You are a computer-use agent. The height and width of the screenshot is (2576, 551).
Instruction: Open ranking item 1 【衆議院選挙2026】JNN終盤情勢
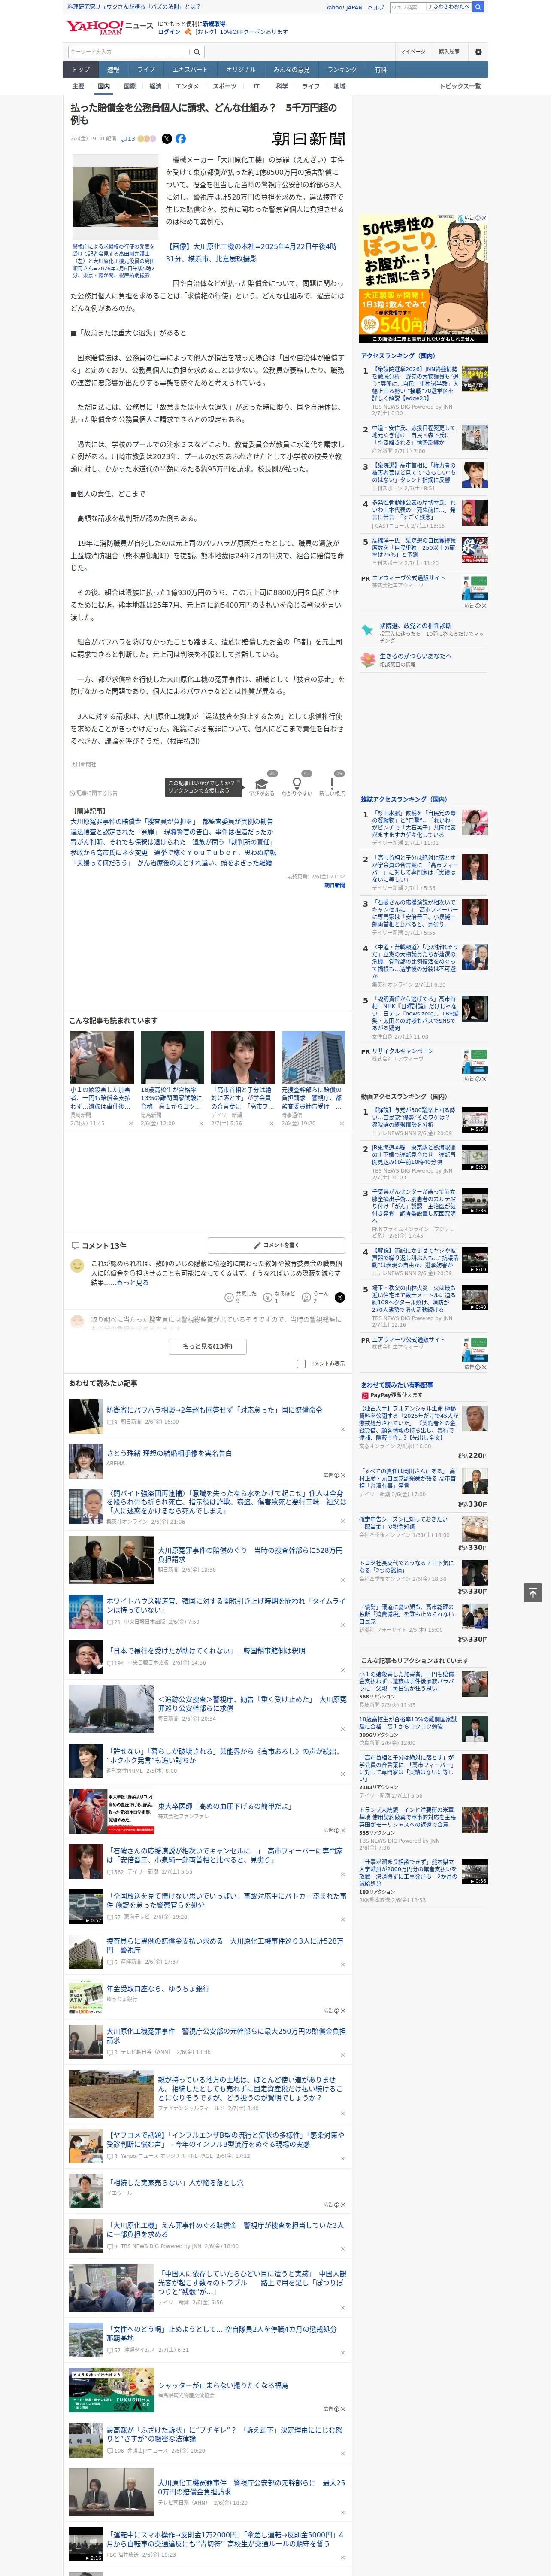click(x=415, y=384)
